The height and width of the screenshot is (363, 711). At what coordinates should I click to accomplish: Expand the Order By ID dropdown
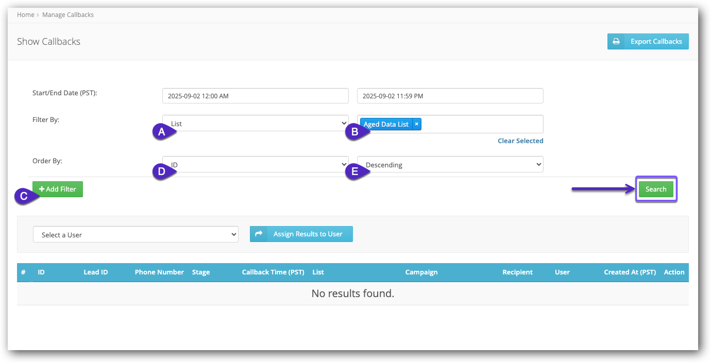(x=256, y=165)
